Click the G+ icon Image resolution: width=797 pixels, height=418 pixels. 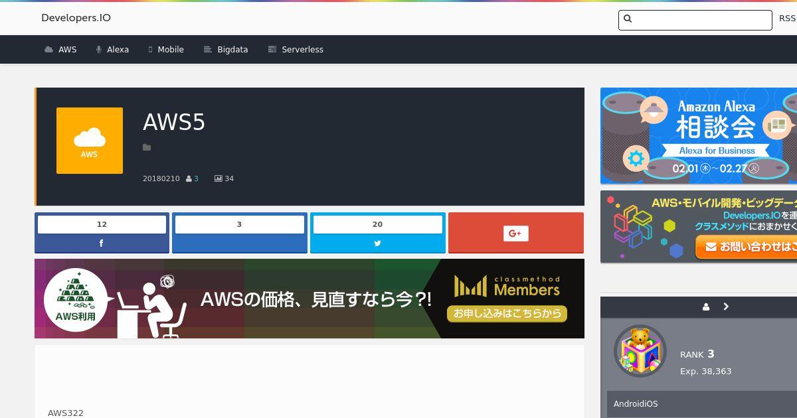click(x=516, y=233)
